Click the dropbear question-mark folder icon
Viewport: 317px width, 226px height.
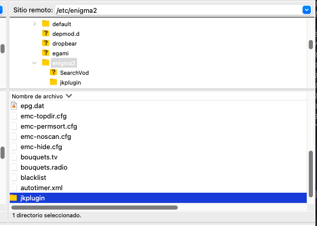tap(45, 44)
